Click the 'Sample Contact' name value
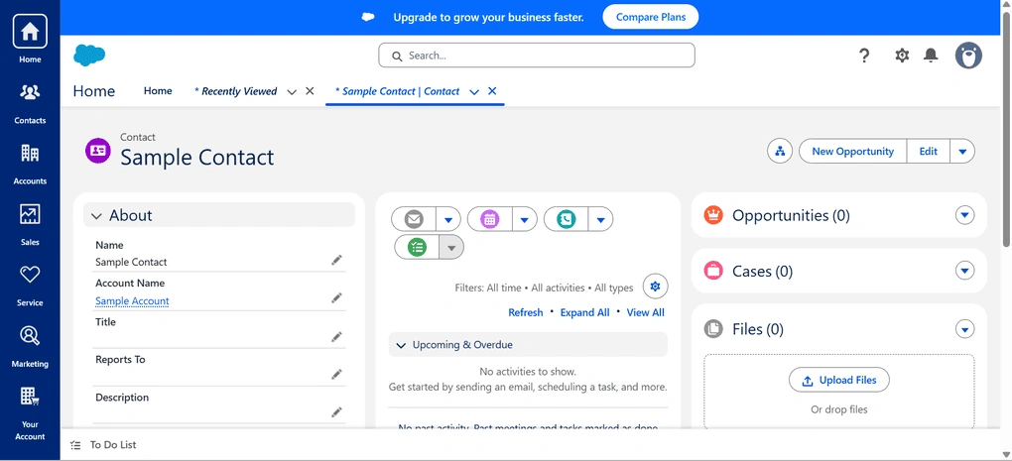The height and width of the screenshot is (461, 1012). [131, 263]
